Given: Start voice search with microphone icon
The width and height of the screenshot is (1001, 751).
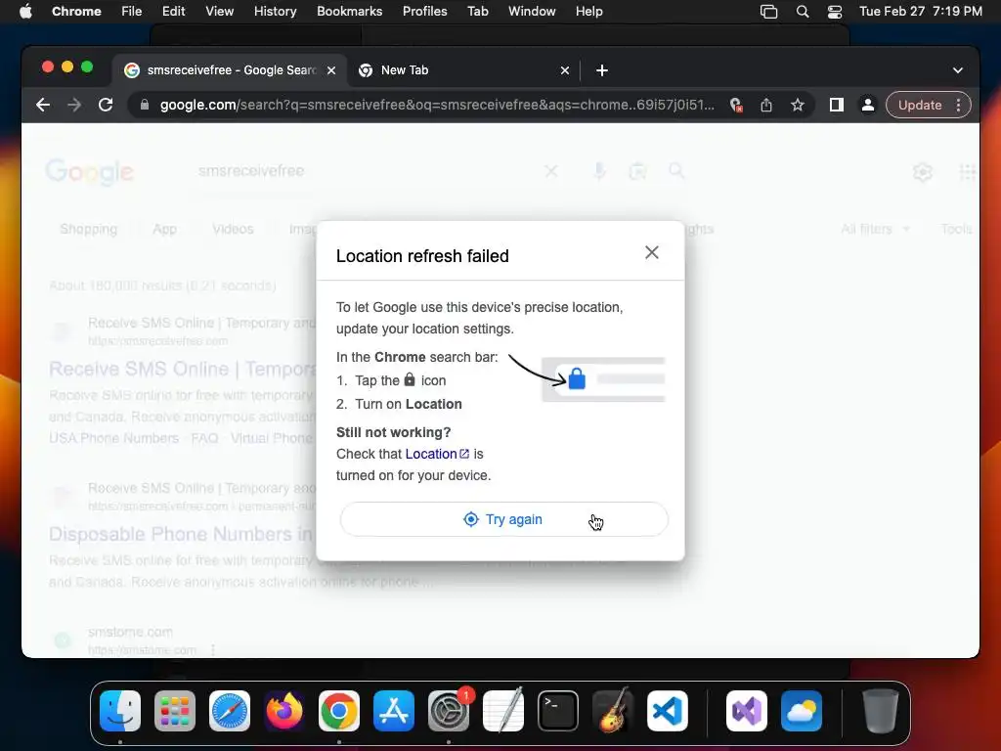Looking at the screenshot, I should coord(599,171).
